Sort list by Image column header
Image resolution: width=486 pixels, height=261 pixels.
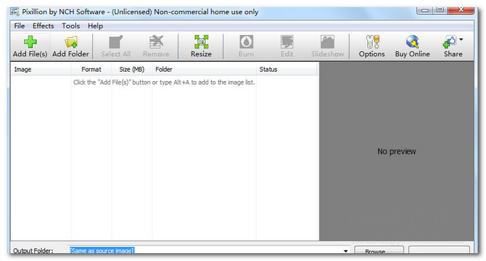click(41, 70)
